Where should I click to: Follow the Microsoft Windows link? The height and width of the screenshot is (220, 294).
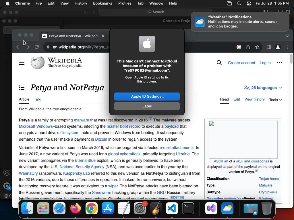pyautogui.click(x=36, y=126)
